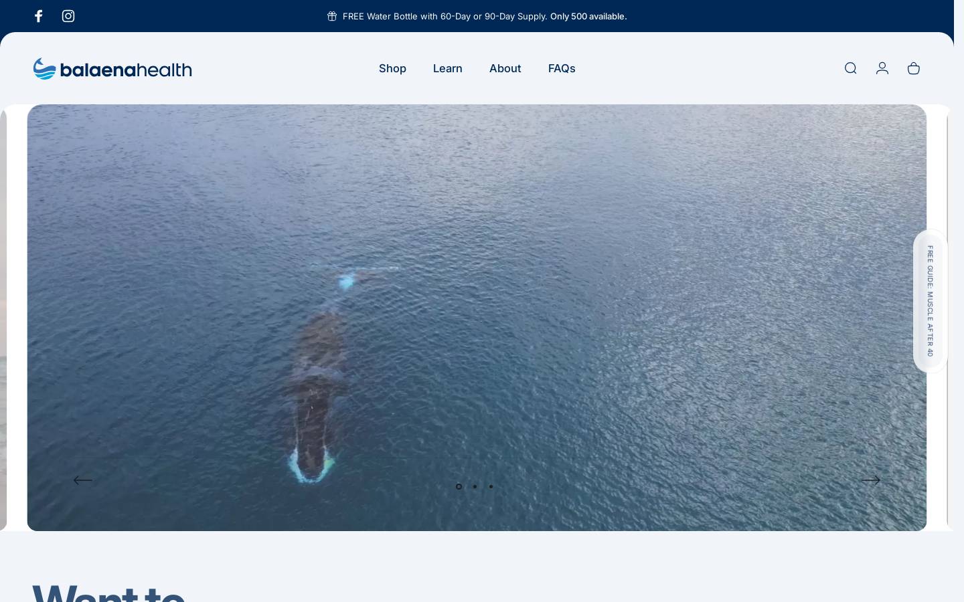Open the Free Guide: Muscle After 40 tab

[x=930, y=301]
